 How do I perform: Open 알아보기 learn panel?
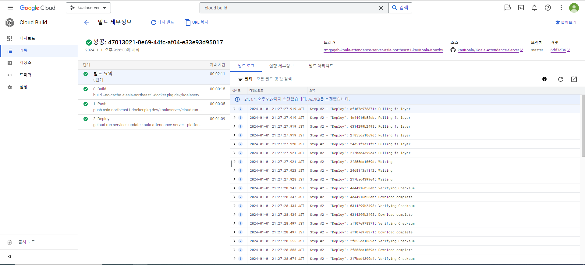tap(566, 22)
